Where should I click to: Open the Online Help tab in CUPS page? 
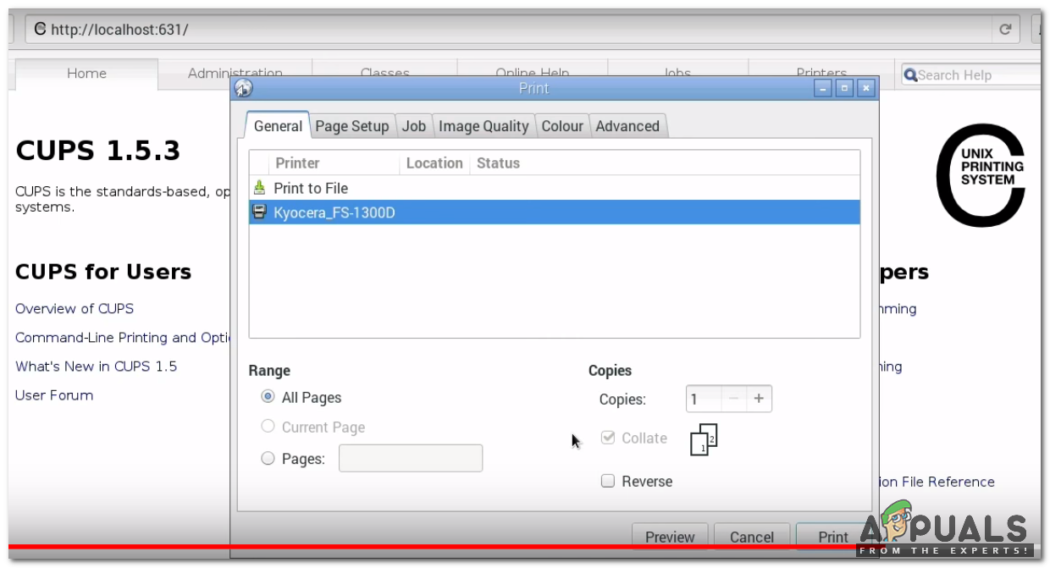[532, 69]
